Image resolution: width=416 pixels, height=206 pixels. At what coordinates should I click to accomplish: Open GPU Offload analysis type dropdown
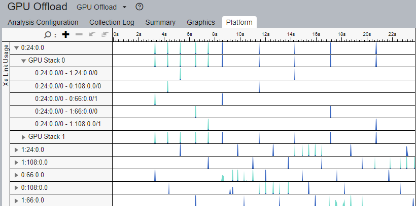coord(102,7)
